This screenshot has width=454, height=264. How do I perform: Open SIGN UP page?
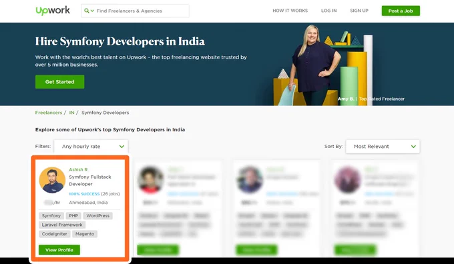(359, 11)
